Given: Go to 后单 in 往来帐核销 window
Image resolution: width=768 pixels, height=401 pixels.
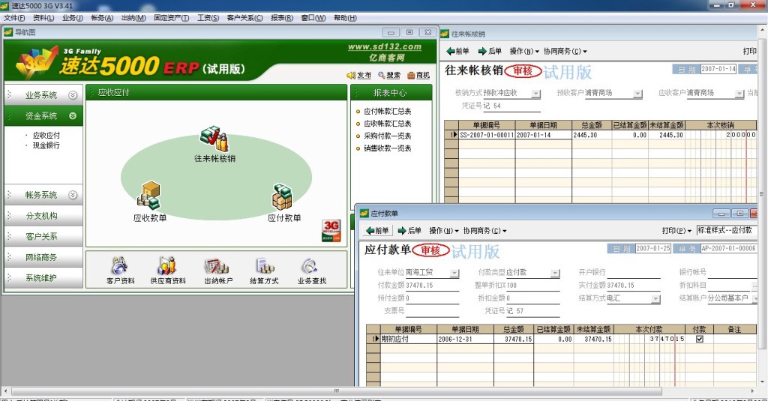Looking at the screenshot, I should pyautogui.click(x=490, y=51).
